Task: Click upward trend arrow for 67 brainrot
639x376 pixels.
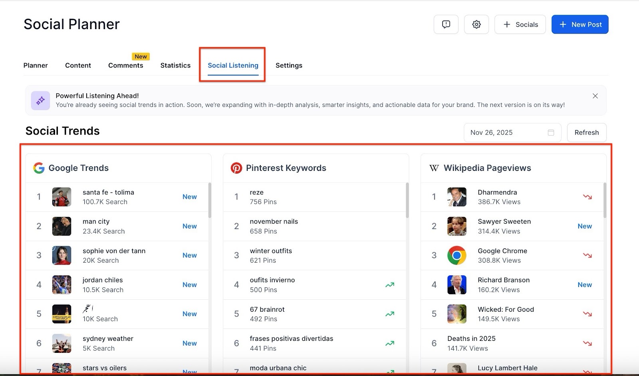Action: [x=389, y=314]
